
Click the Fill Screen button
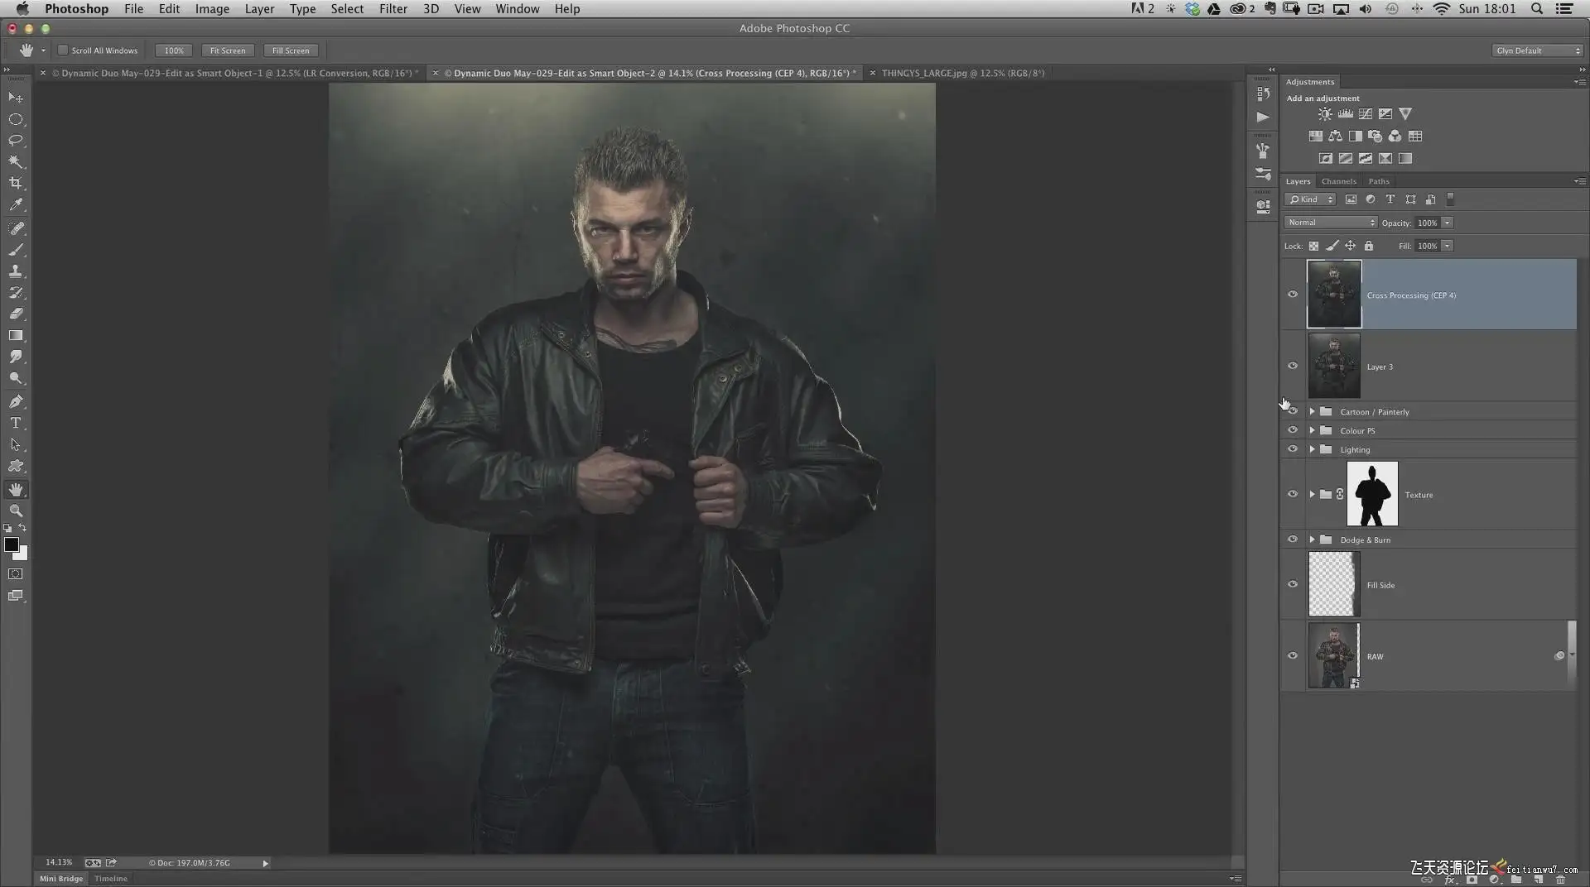tap(291, 50)
